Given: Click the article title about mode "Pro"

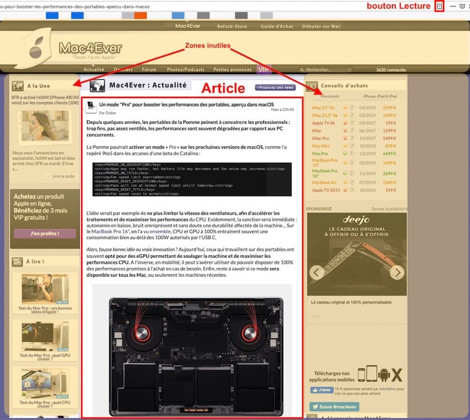Looking at the screenshot, I should [x=186, y=105].
